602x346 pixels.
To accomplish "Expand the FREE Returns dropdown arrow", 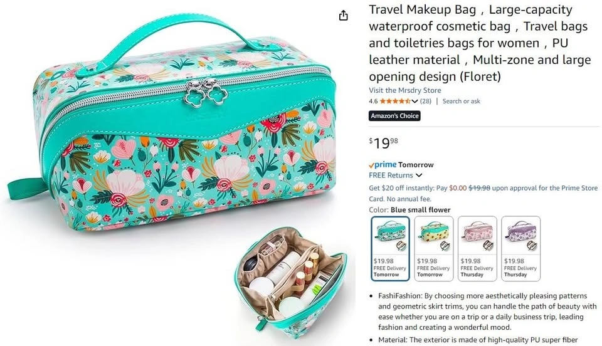I will pyautogui.click(x=419, y=176).
